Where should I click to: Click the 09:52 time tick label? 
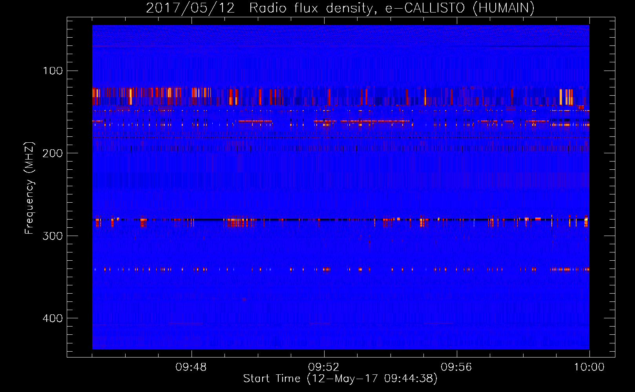(324, 367)
